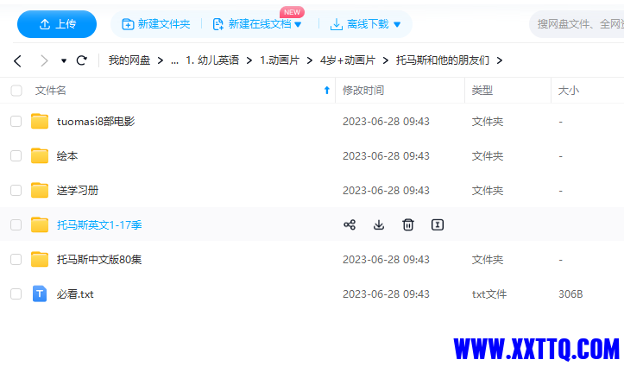This screenshot has height=366, width=624.
Task: Open highlighted folder 托马斯英文1-17季
Action: pyautogui.click(x=99, y=225)
